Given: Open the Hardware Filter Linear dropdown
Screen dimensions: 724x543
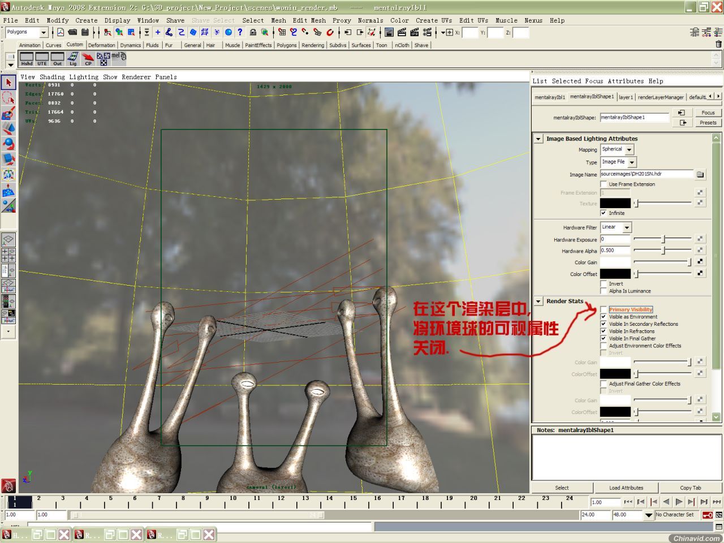Looking at the screenshot, I should tap(616, 227).
